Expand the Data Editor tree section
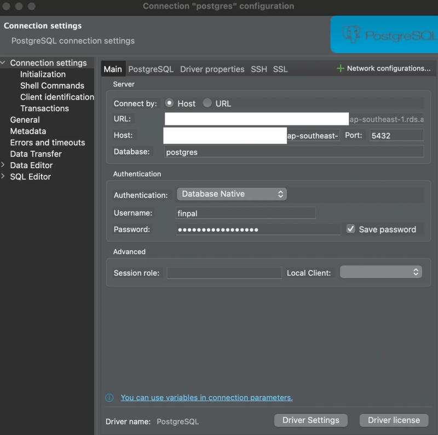This screenshot has height=435, width=438. [4, 165]
